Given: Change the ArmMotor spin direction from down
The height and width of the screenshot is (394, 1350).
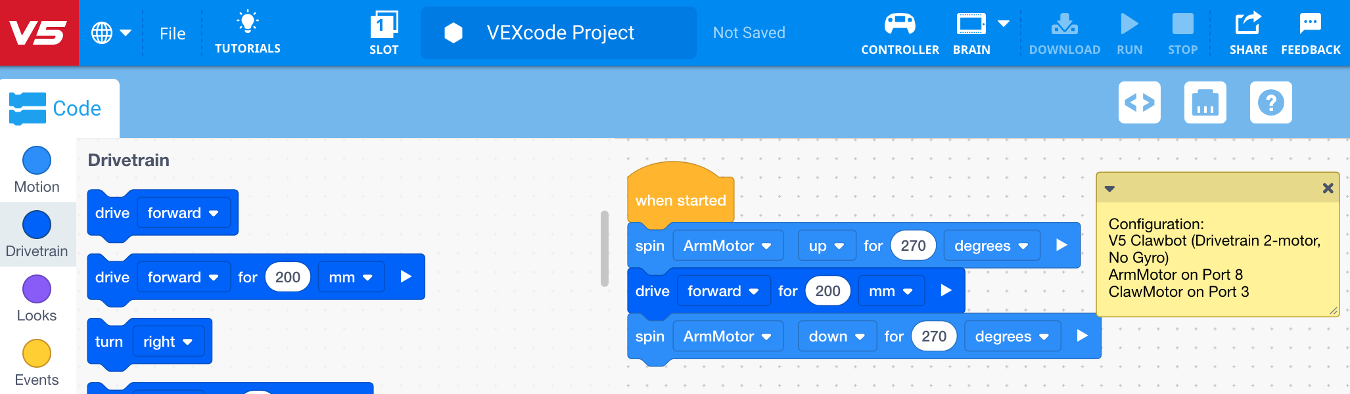Looking at the screenshot, I should pos(837,336).
